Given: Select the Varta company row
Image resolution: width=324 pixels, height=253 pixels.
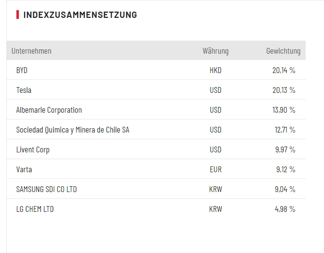Looking at the screenshot, I should click(24, 169).
